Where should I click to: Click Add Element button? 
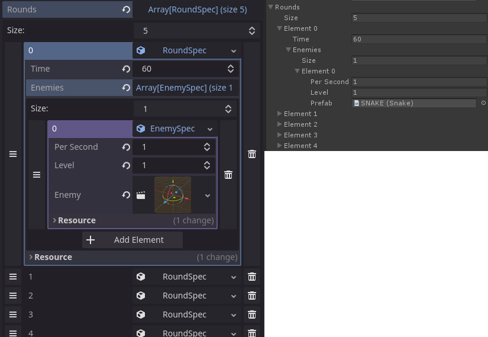(132, 240)
